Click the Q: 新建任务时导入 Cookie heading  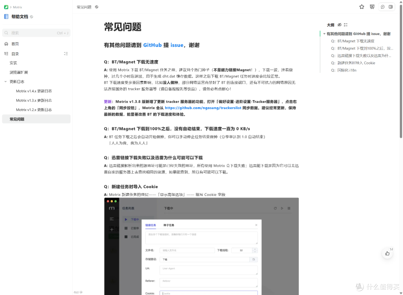pos(131,187)
